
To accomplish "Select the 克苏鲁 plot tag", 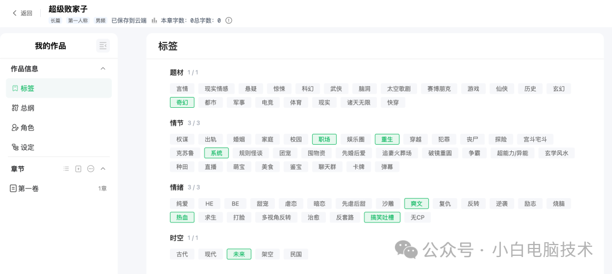I will (185, 153).
